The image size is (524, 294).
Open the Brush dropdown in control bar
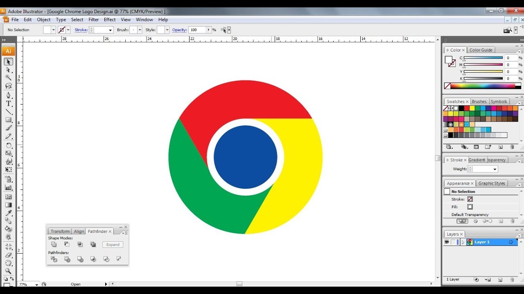click(140, 30)
